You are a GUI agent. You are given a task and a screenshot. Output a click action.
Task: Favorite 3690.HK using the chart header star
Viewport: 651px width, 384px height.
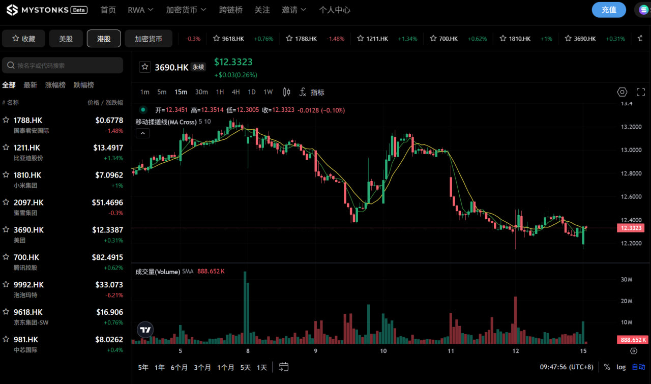coord(145,67)
